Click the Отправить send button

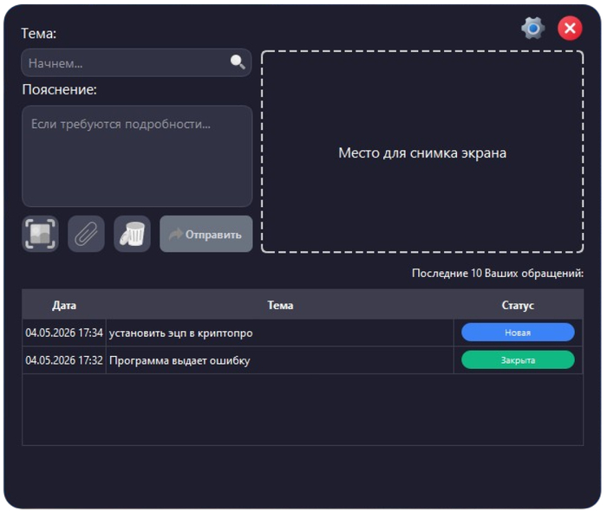206,234
